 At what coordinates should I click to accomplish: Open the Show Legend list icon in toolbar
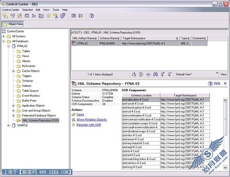point(81,16)
